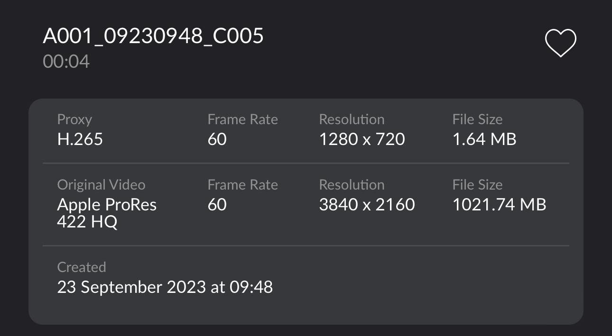Viewport: 612px width, 336px height.
Task: Select the 00:04 clip duration
Action: (66, 62)
